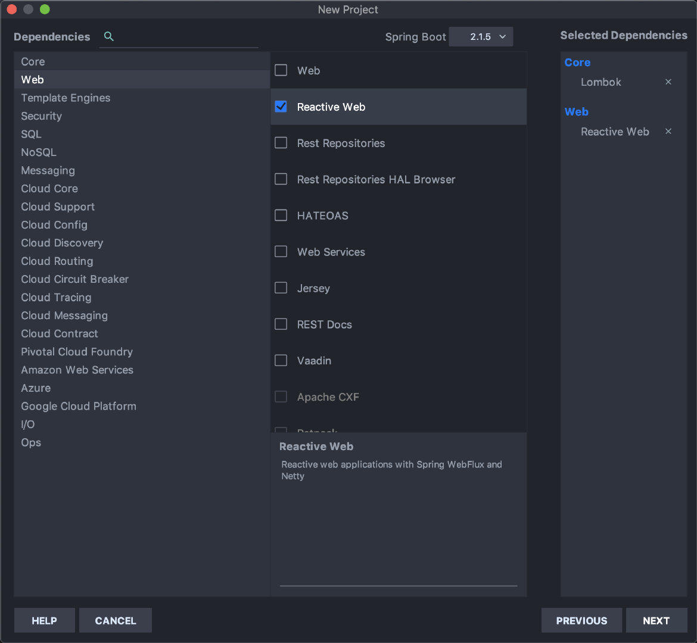Open the Cloud Messaging category
Screen dimensions: 697x643
[x=142, y=316]
